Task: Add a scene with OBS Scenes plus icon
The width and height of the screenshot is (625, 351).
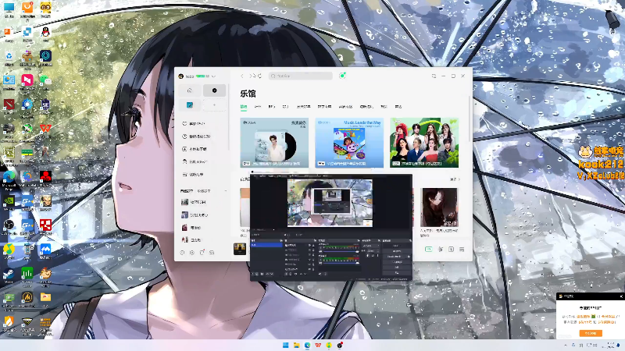Action: pos(252,274)
